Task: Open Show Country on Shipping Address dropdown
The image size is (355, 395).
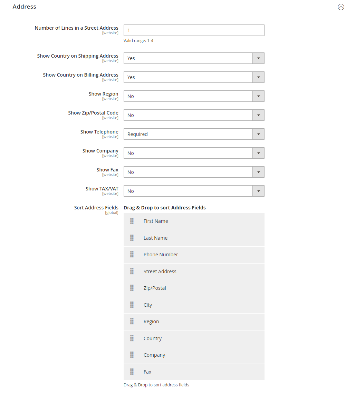Action: tap(194, 58)
